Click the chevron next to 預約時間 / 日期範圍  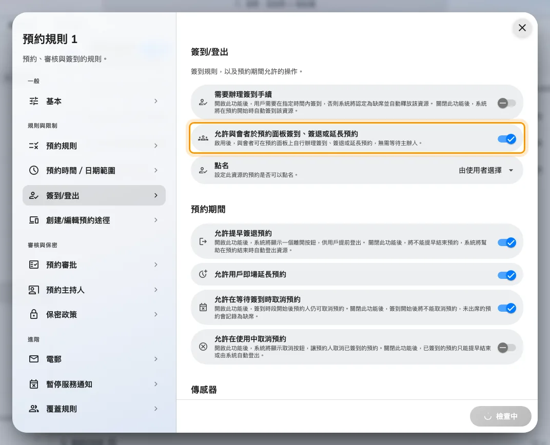click(156, 170)
